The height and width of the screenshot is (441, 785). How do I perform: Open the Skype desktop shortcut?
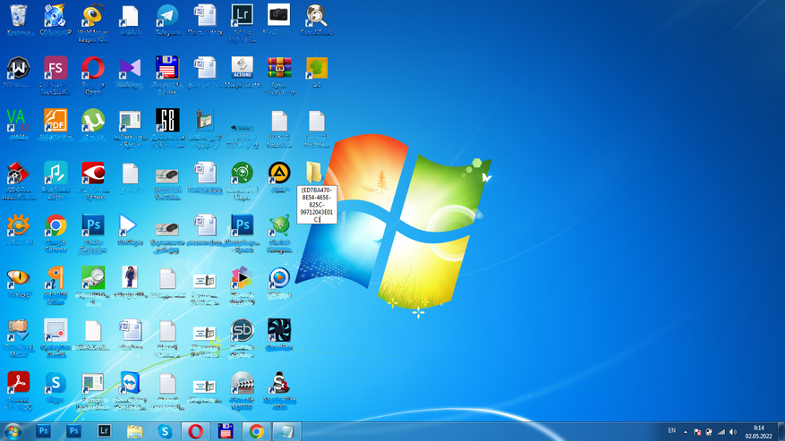pyautogui.click(x=55, y=384)
